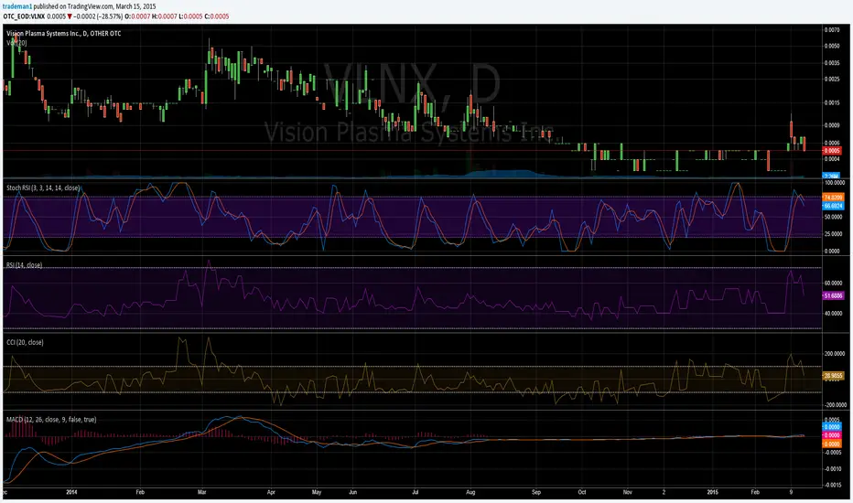Click the low value L:0.0005

190,16
